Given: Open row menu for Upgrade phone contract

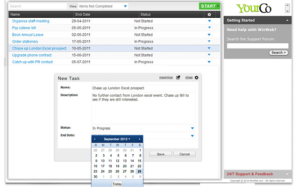Looking at the screenshot, I should [209, 55].
